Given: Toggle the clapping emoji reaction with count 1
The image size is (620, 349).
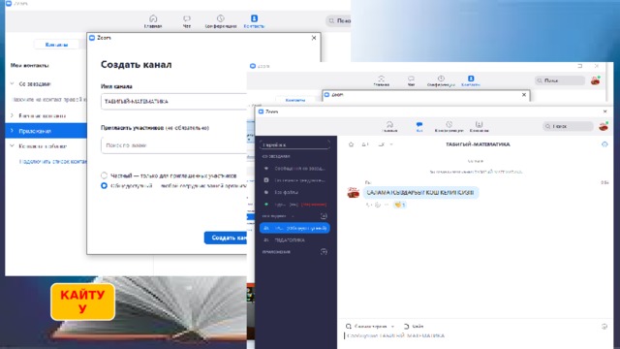Looking at the screenshot, I should tap(400, 205).
